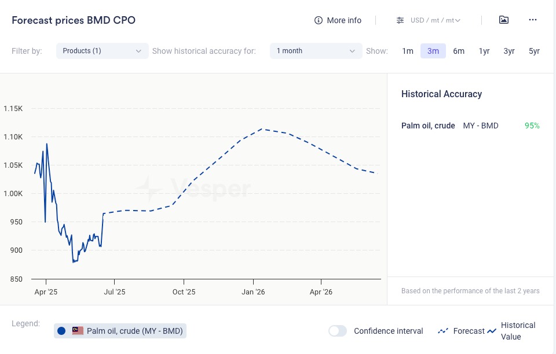Switch to the 6m time range

click(x=459, y=51)
